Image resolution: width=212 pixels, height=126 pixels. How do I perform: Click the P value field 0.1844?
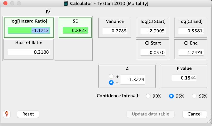click(184, 78)
